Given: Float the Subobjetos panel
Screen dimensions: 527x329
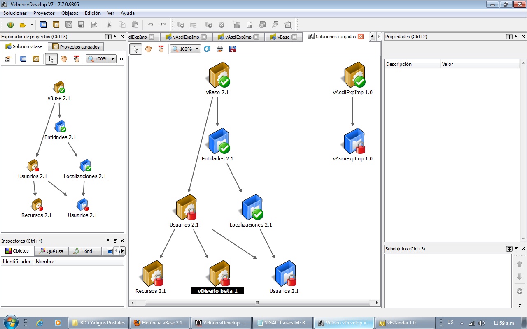Looking at the screenshot, I should pos(516,249).
